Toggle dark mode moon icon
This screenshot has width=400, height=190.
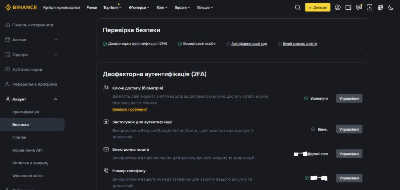(x=391, y=7)
